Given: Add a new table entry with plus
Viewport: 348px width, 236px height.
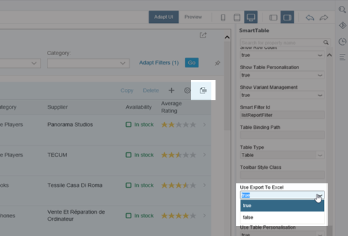Looking at the screenshot, I should [x=171, y=91].
